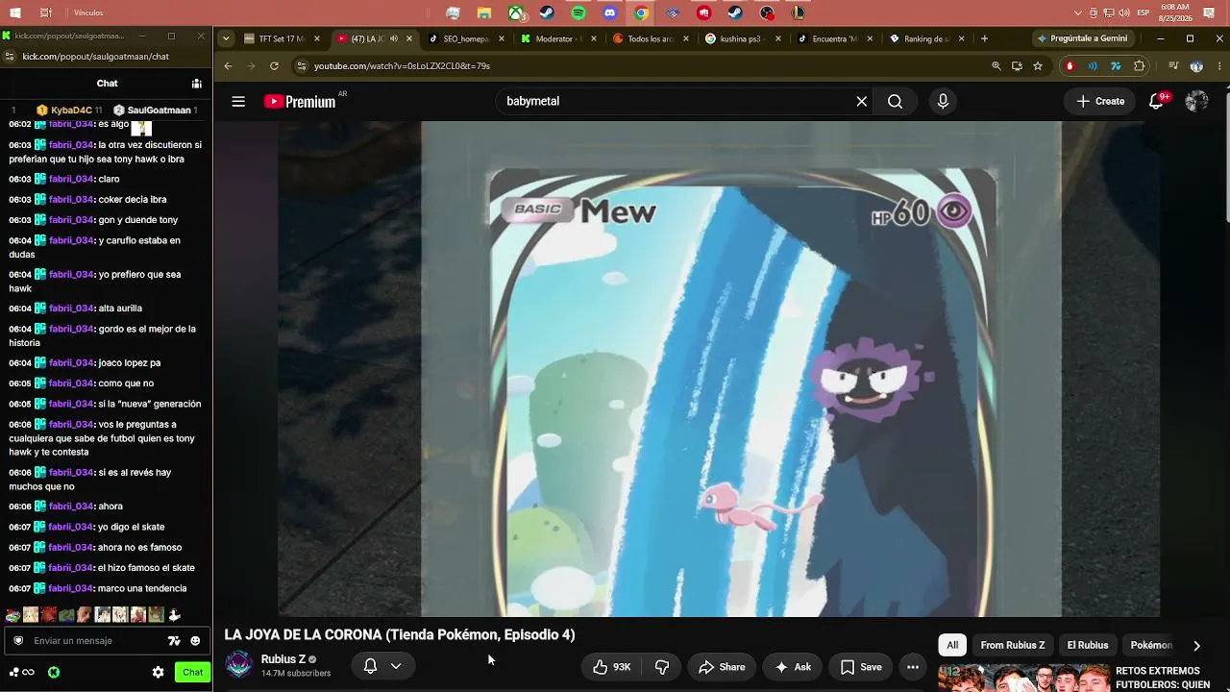The height and width of the screenshot is (692, 1230).
Task: Send message with green Chat button
Action: tap(193, 673)
